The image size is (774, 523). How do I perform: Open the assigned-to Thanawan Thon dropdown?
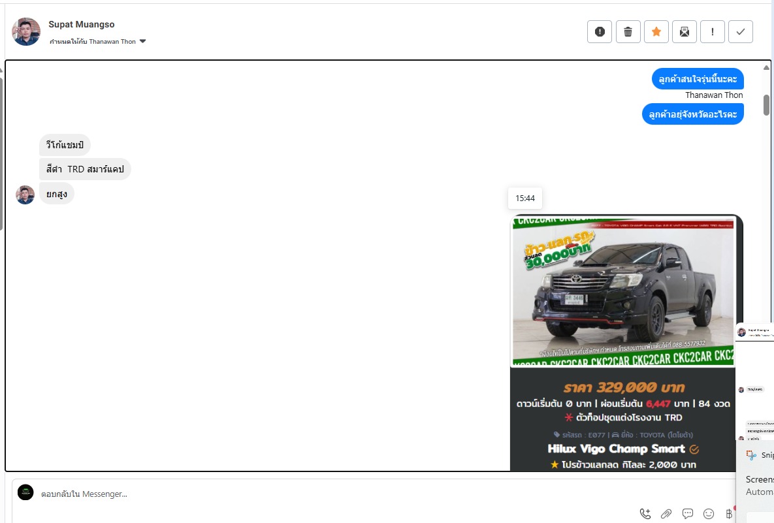(98, 41)
